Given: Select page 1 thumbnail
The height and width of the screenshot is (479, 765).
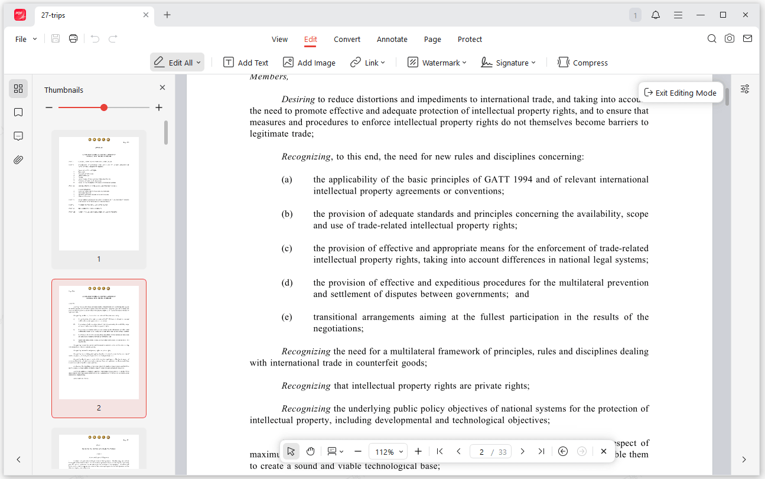Looking at the screenshot, I should [x=99, y=199].
